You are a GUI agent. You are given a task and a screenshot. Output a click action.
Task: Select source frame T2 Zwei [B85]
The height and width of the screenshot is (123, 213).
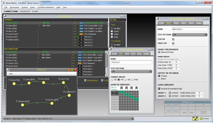tap(11, 26)
